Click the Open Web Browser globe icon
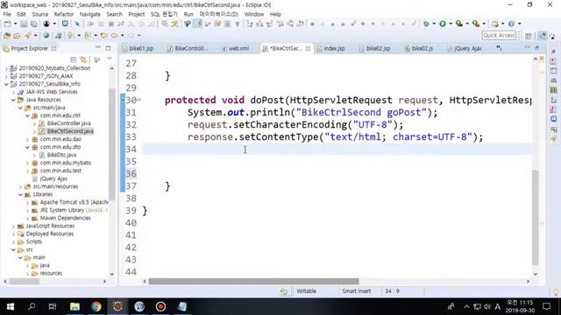This screenshot has width=561, height=315. pyautogui.click(x=46, y=35)
